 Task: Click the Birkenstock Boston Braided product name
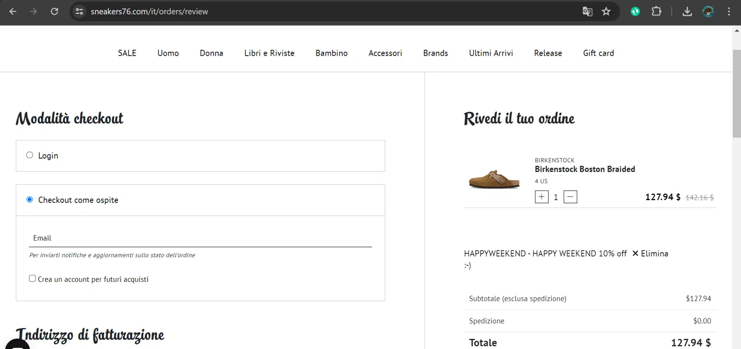coord(585,169)
